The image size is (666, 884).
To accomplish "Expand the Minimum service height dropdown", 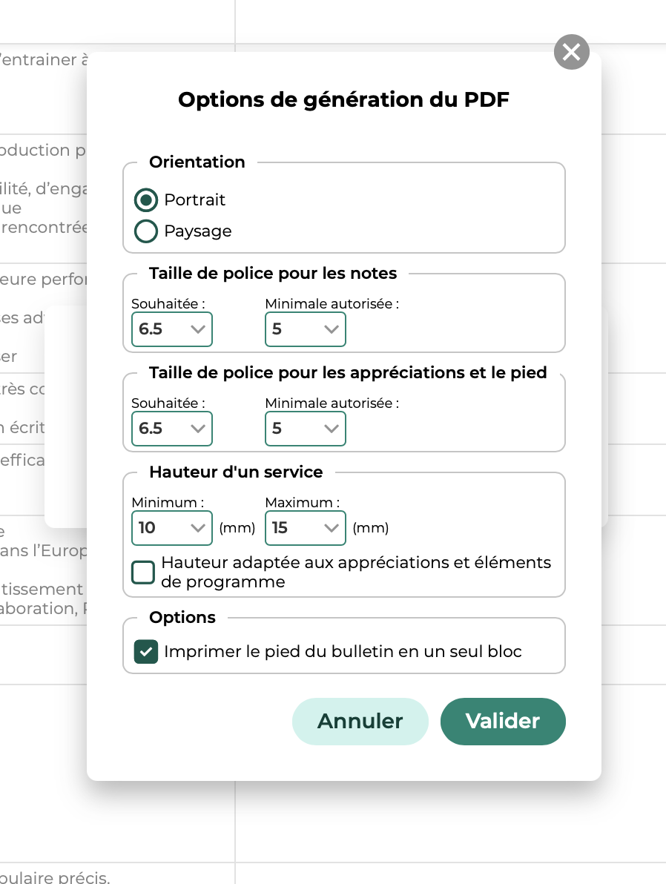I will (171, 528).
